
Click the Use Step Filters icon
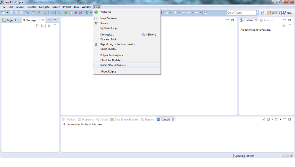39,13
